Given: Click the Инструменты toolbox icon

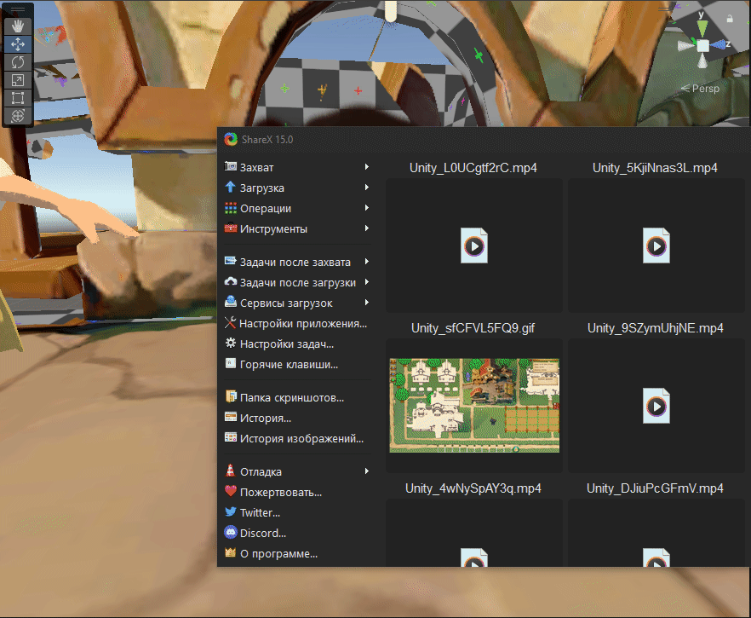Looking at the screenshot, I should (231, 228).
